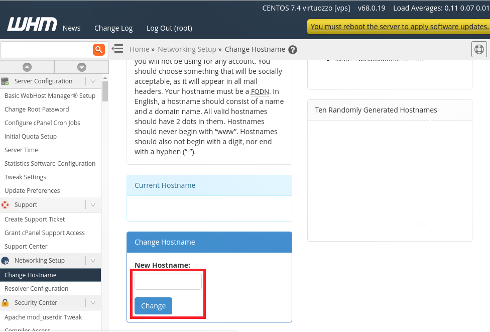Open Initial Quota Setup
This screenshot has width=490, height=332.
pyautogui.click(x=31, y=137)
